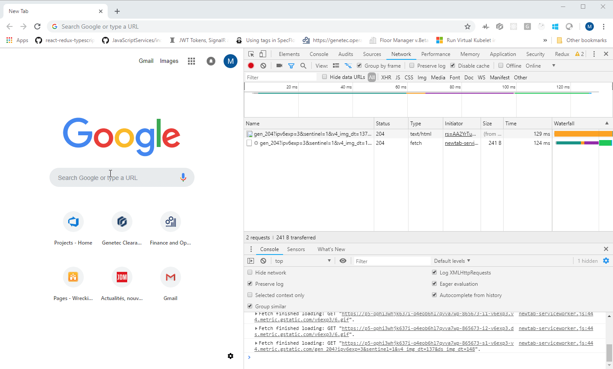Show console sidebar icon
This screenshot has height=369, width=613.
tap(250, 261)
